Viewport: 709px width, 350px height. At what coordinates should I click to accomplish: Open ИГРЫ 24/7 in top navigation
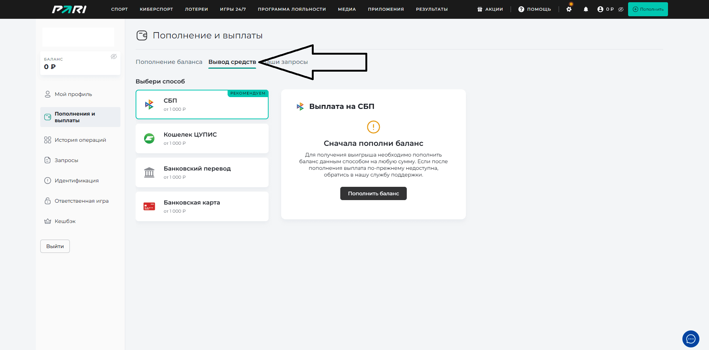233,9
